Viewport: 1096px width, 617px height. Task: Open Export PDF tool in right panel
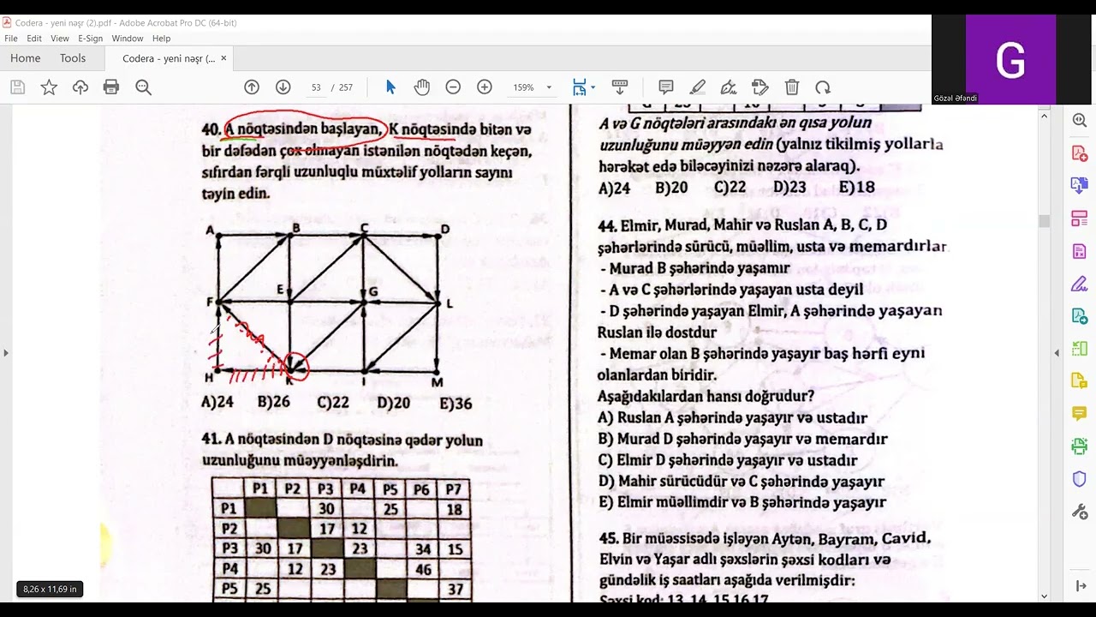coord(1080,185)
